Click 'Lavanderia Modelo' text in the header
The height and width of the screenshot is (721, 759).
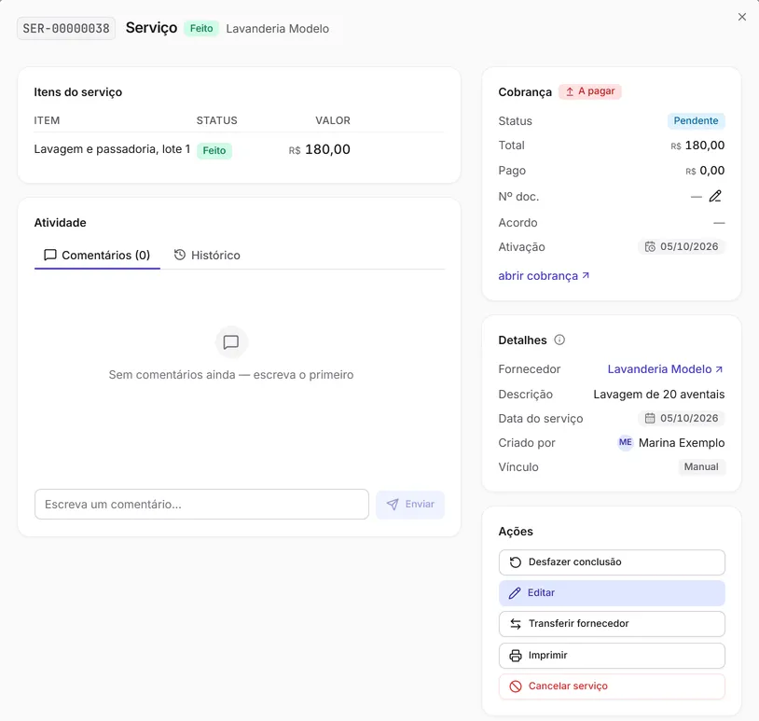tap(277, 29)
